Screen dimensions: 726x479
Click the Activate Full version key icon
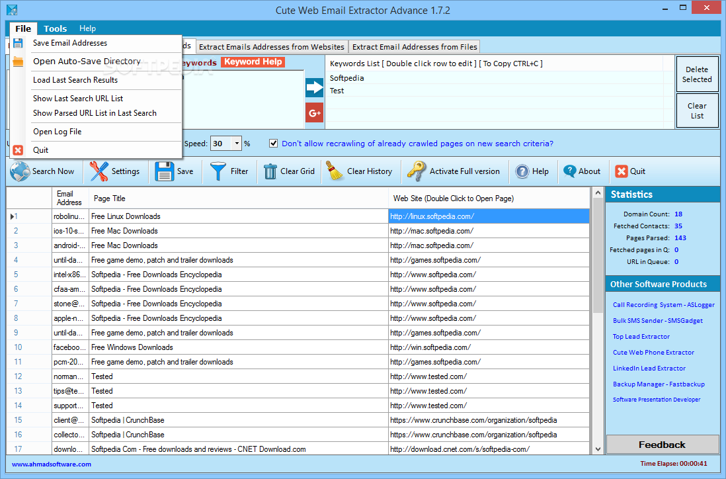pyautogui.click(x=416, y=171)
